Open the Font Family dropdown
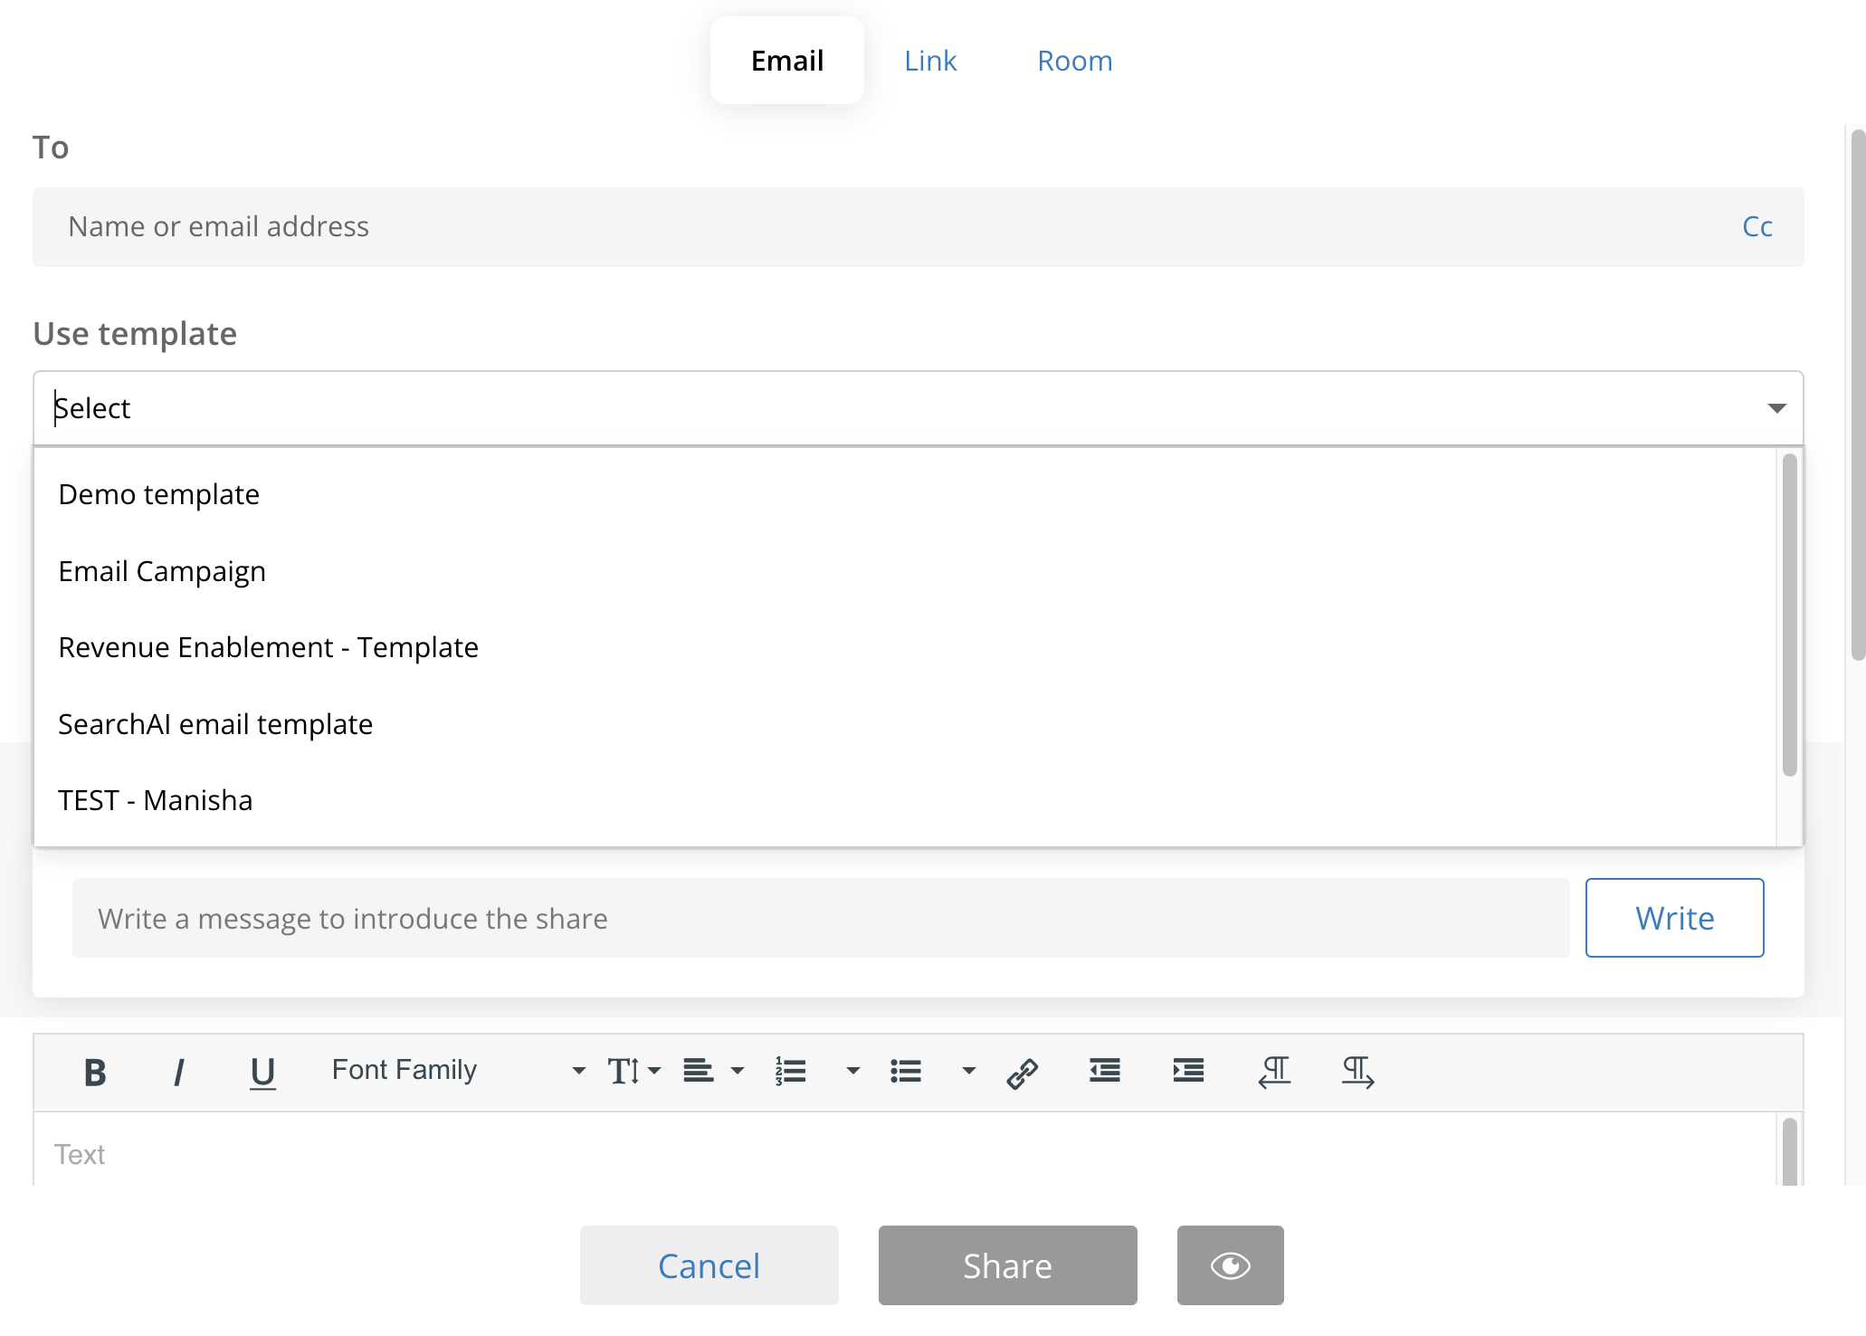The width and height of the screenshot is (1866, 1336). (459, 1071)
